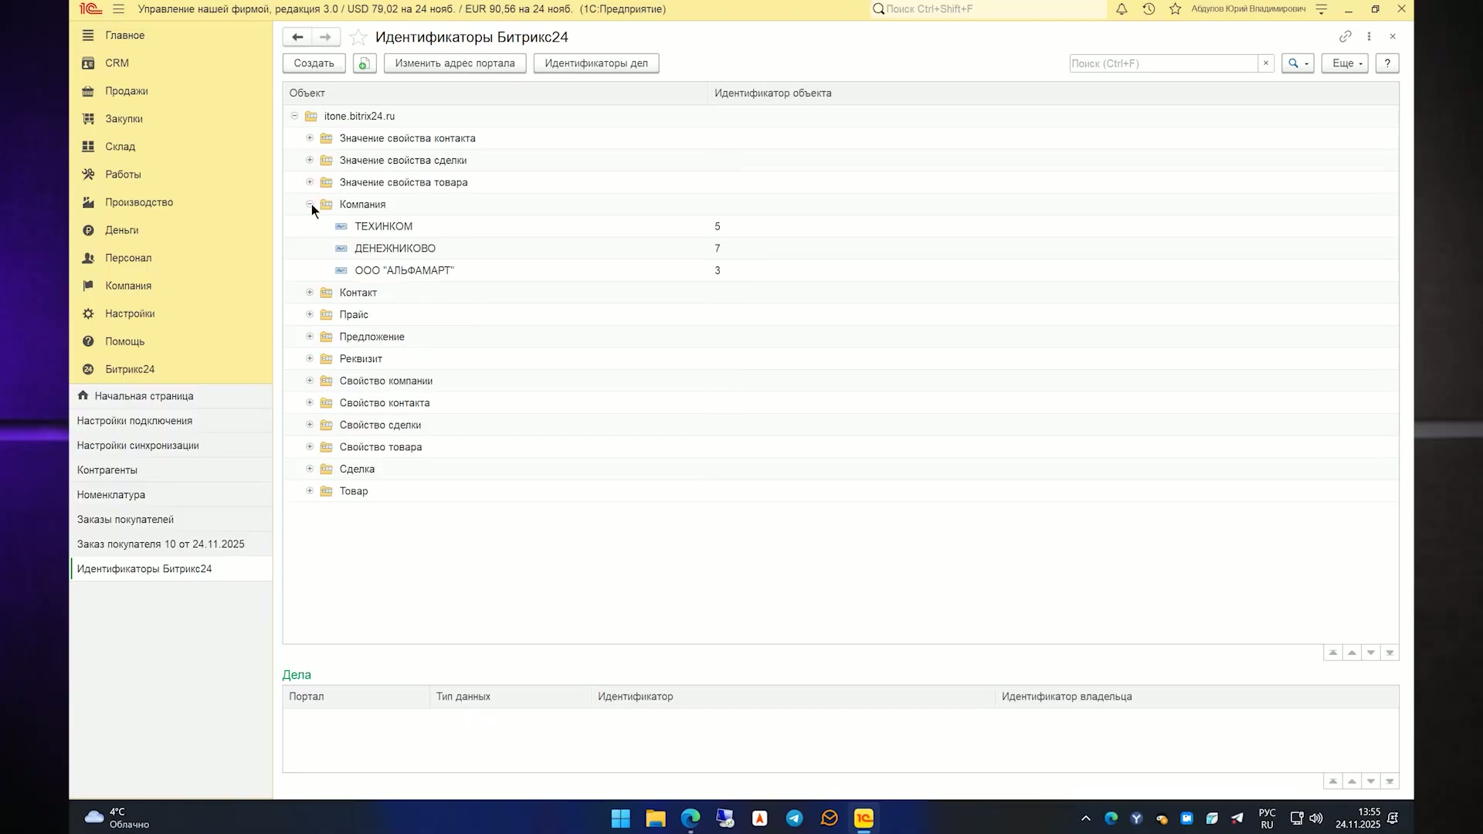This screenshot has height=834, width=1483.
Task: Add page to favorites with star icon
Action: 358,37
